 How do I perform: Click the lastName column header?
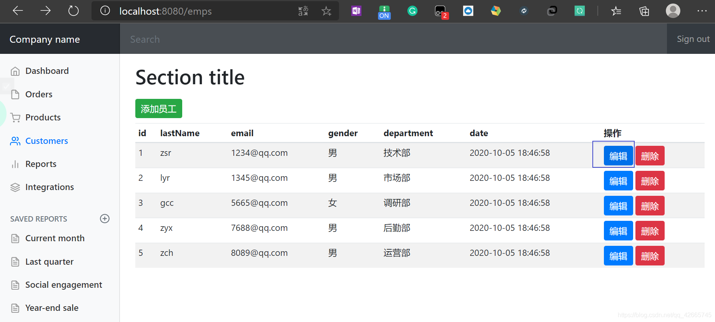(180, 133)
